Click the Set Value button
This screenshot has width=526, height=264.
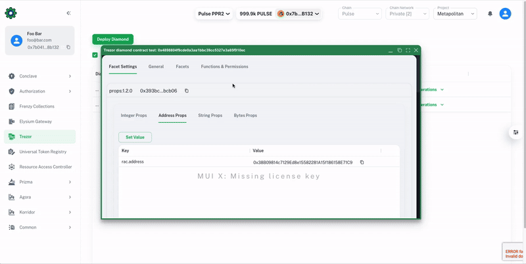pos(135,137)
